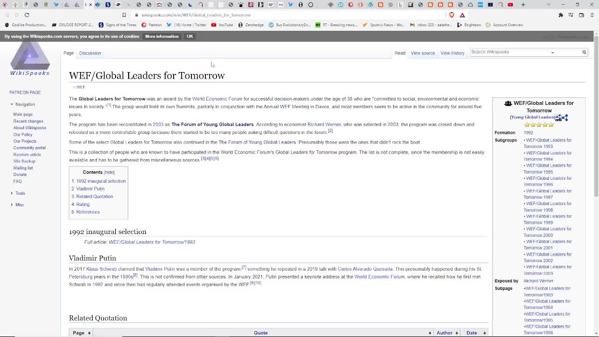This screenshot has width=599, height=337.
Task: Open the Klaus Schwab link
Action: pyautogui.click(x=102, y=269)
